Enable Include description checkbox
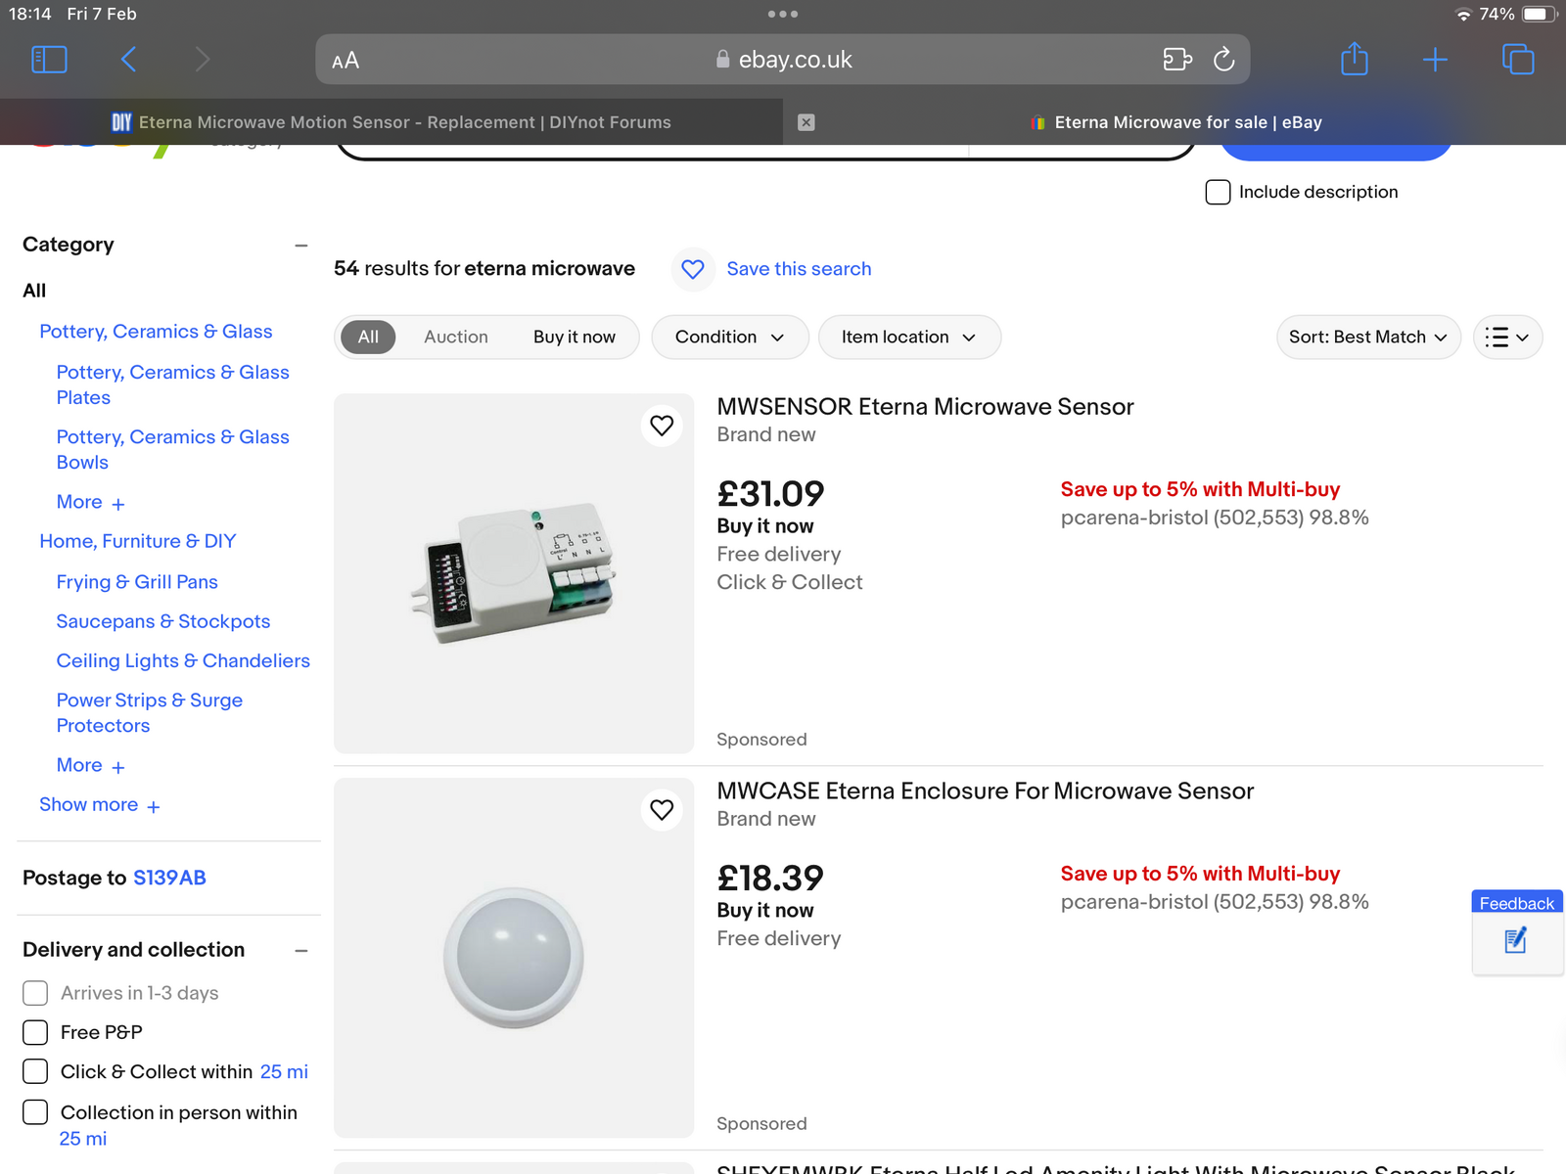 [1218, 192]
